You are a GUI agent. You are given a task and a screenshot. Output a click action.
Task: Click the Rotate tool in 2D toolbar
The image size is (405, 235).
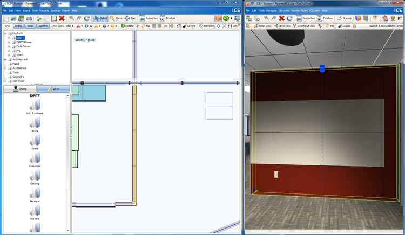click(127, 26)
